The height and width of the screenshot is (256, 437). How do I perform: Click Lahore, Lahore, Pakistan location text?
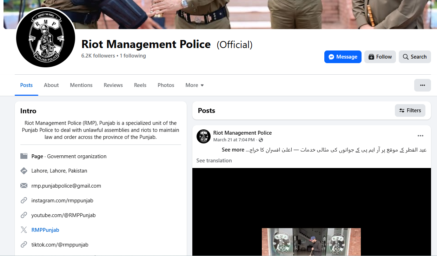pyautogui.click(x=59, y=171)
